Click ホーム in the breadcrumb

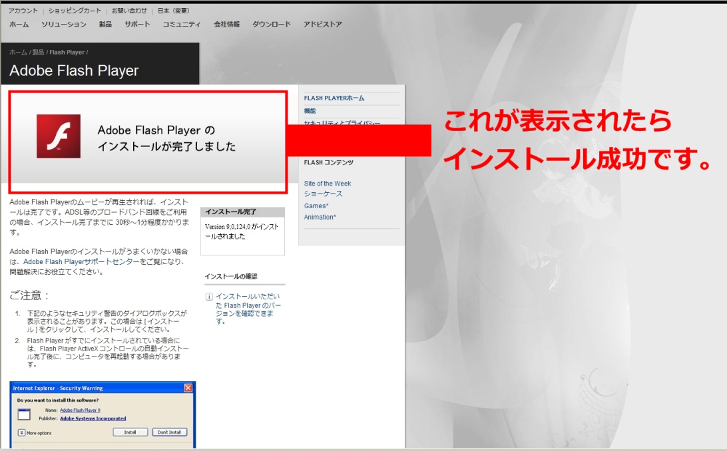[x=18, y=53]
